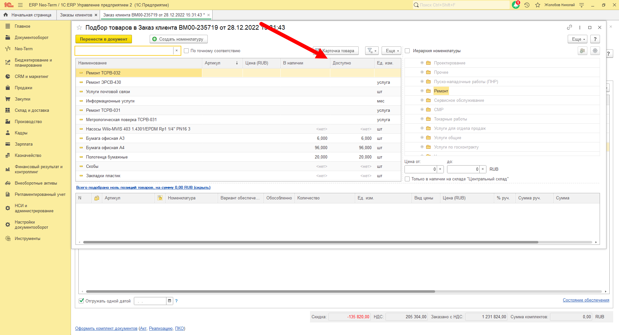
Task: Open Закупки section in sidebar
Action: [22, 99]
